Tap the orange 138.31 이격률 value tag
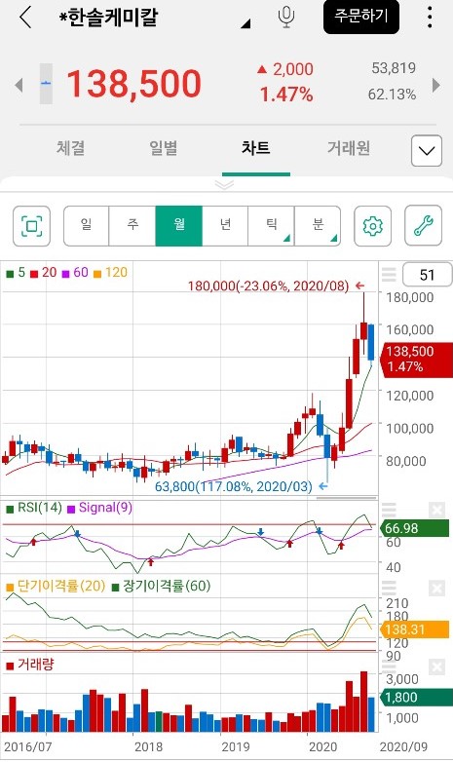This screenshot has height=762, width=453. (x=416, y=629)
